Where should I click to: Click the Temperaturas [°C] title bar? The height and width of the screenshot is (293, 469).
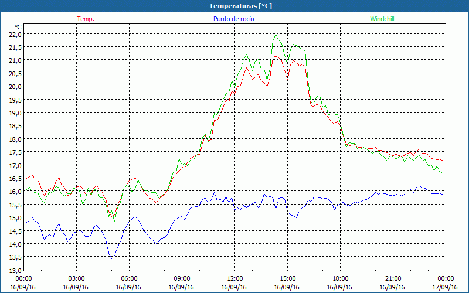235,6
